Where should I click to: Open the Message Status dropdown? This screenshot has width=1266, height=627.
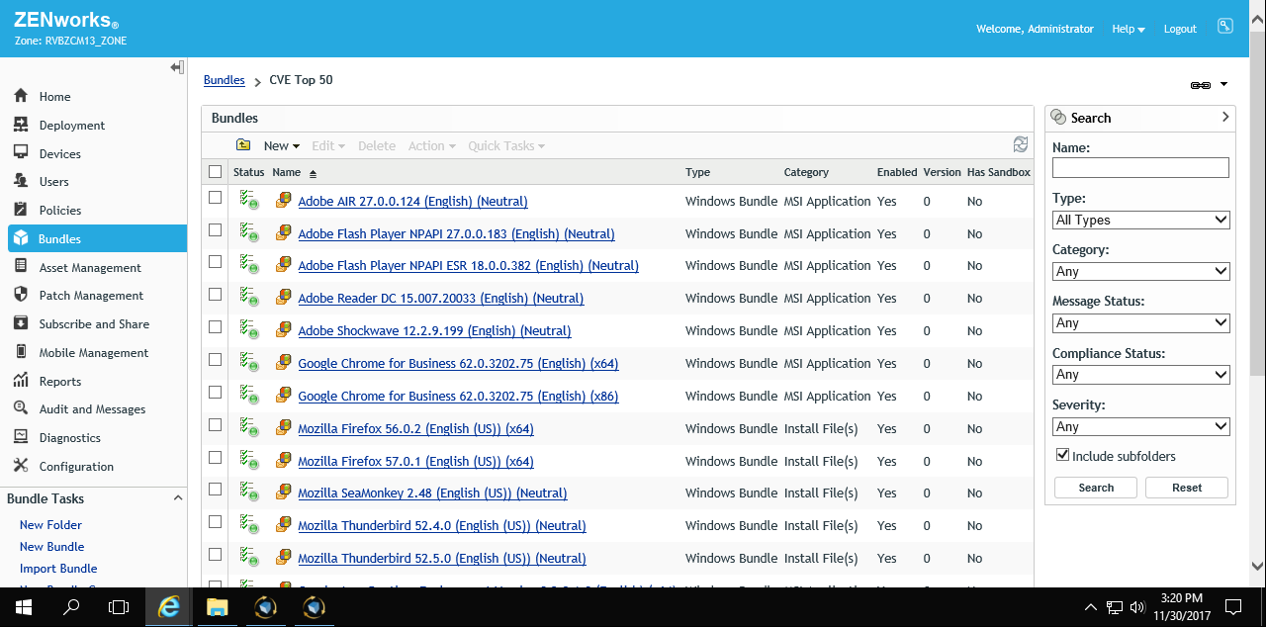(1141, 322)
